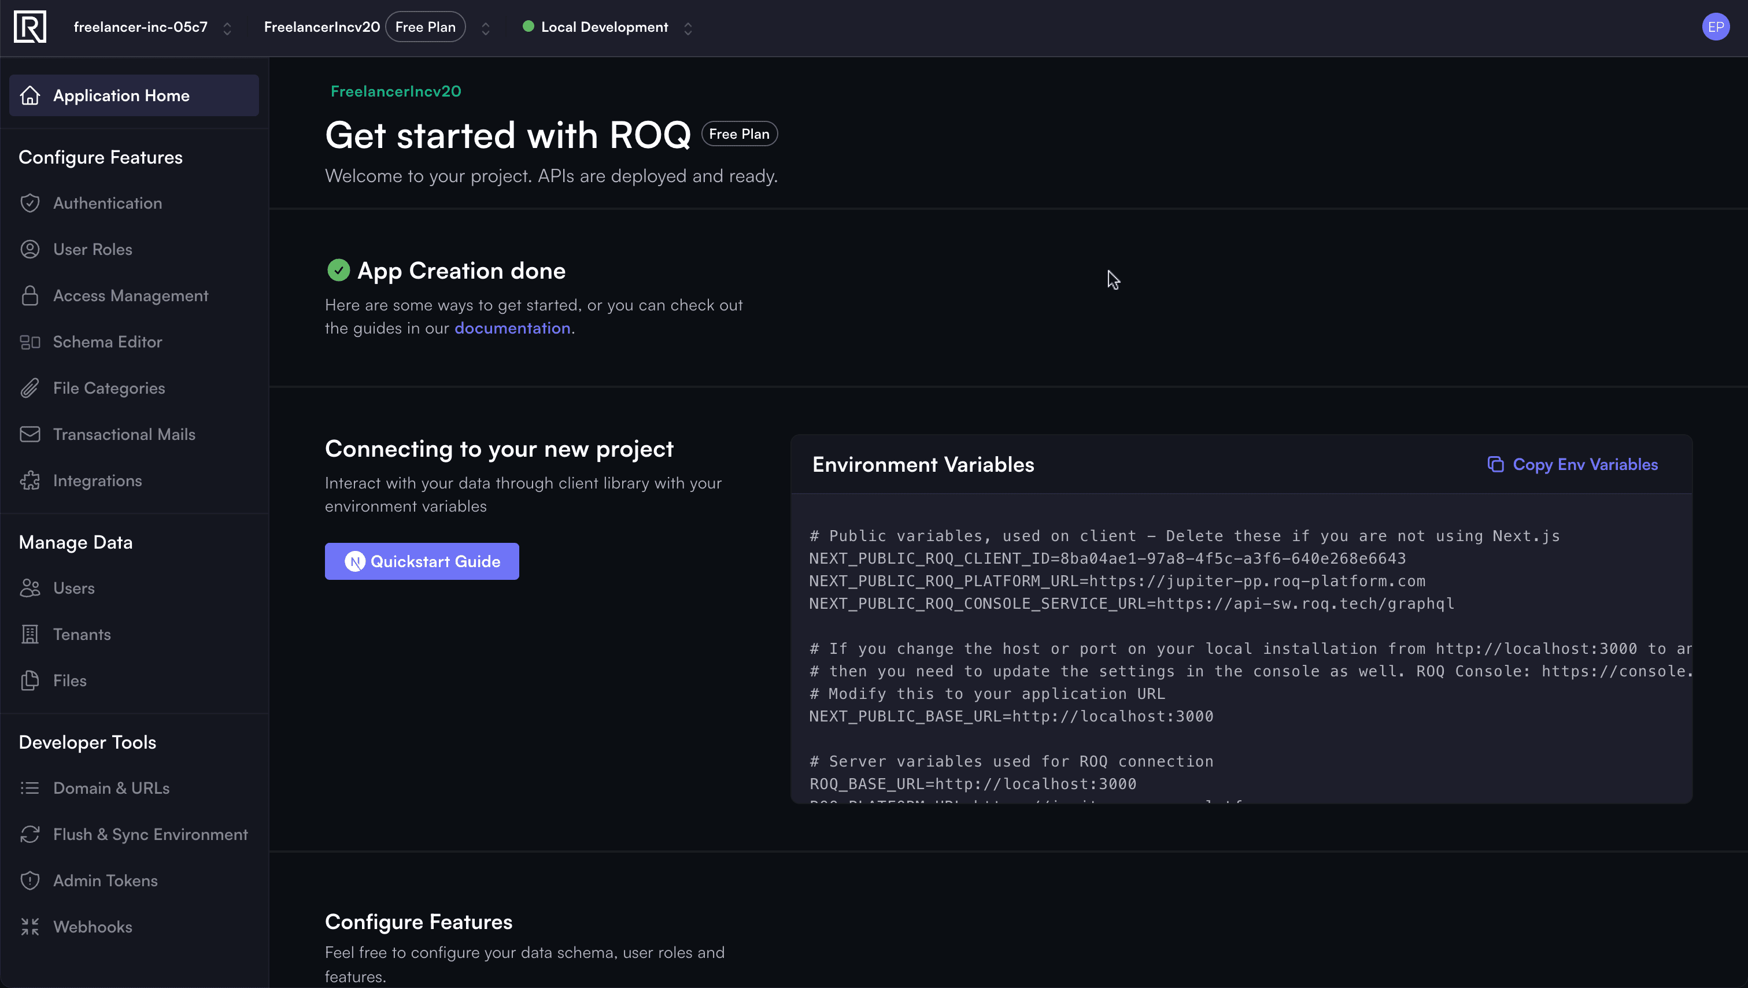Click the File Categories paperclip icon

[x=30, y=388]
